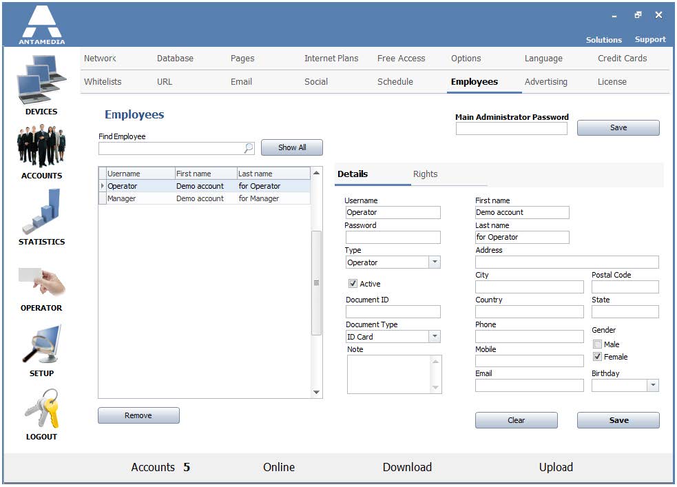
Task: Open the Internet Plans tab
Action: click(331, 59)
